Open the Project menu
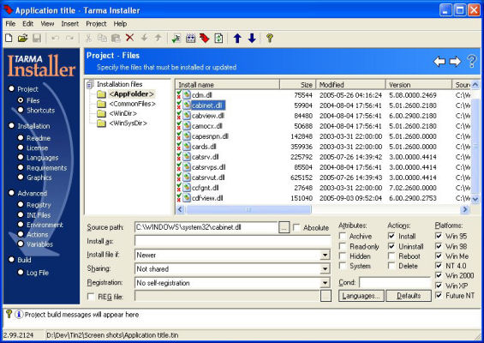484x343 pixels. 96,24
